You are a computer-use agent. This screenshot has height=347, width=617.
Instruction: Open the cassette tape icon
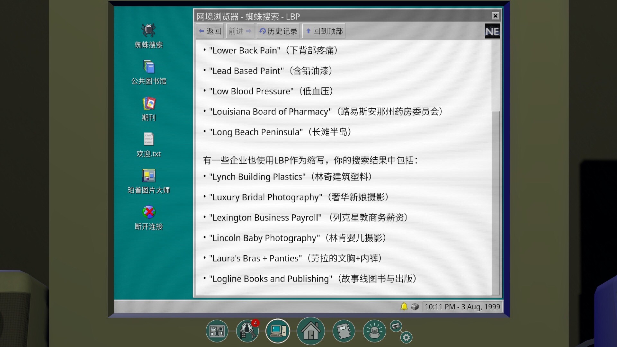click(x=396, y=326)
